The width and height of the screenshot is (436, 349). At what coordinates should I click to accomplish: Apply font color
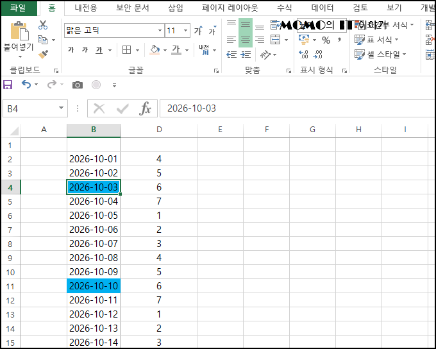coord(176,50)
